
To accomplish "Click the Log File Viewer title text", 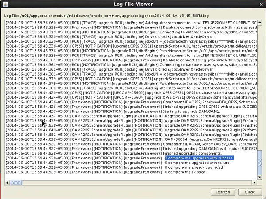I will [133, 4].
